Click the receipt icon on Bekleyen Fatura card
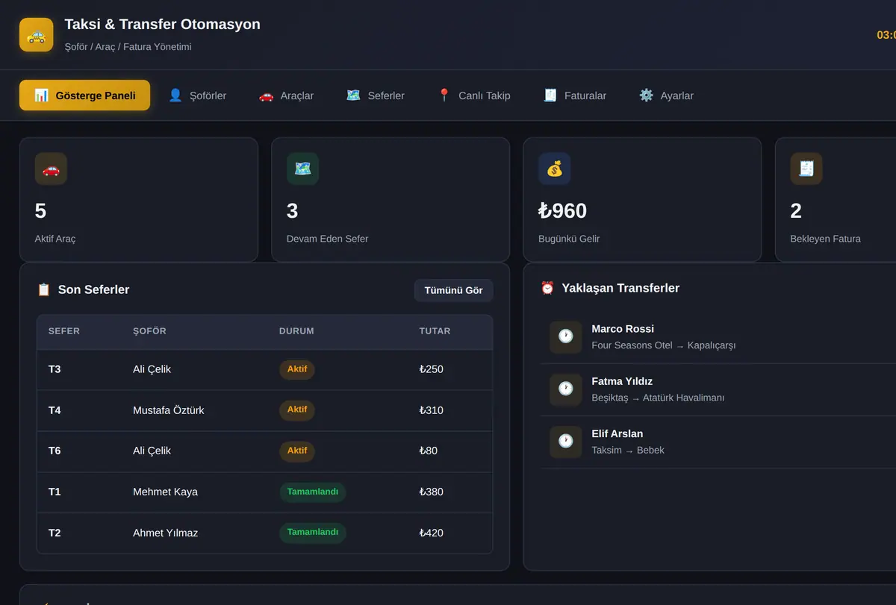896x605 pixels. tap(806, 169)
